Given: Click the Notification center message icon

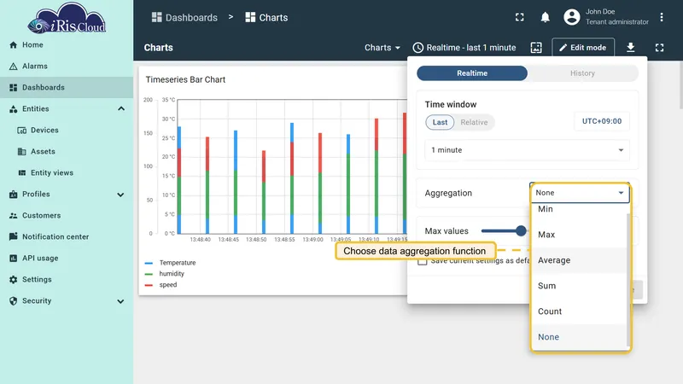Looking at the screenshot, I should [x=13, y=236].
